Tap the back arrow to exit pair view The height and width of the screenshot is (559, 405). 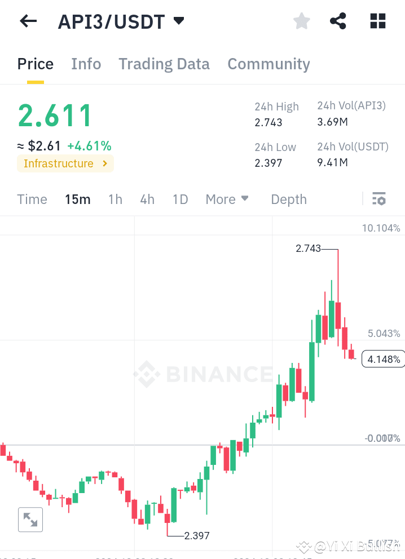click(27, 21)
